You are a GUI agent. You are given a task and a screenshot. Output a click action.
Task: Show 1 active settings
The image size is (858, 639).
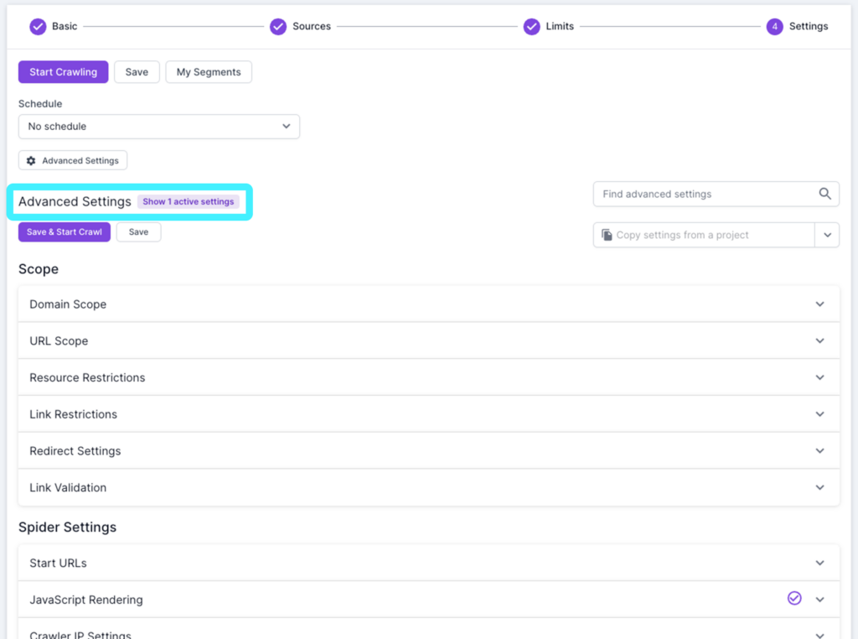tap(189, 201)
